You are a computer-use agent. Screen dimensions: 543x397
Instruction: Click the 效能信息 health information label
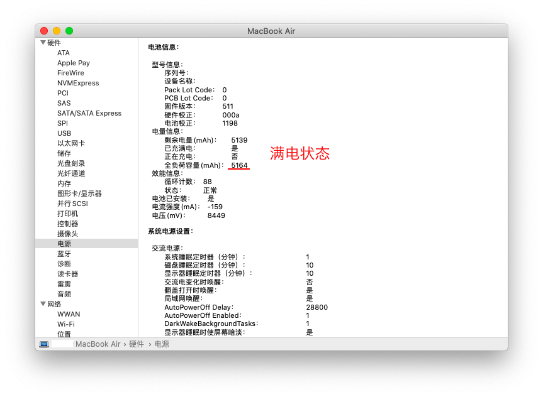point(167,173)
